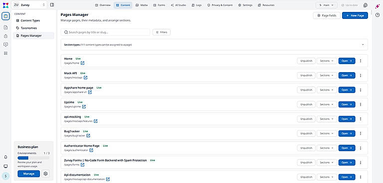
Task: Click the Environments usage progress bar
Action: (33, 158)
